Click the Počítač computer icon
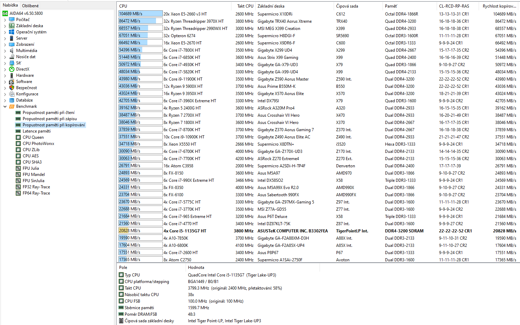 pos(12,20)
